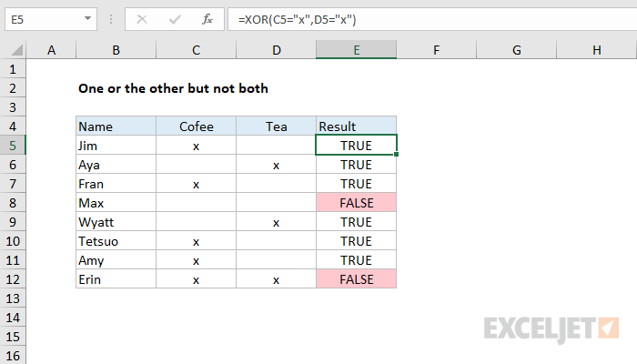Select row 8 header
637x364 pixels.
[x=13, y=203]
